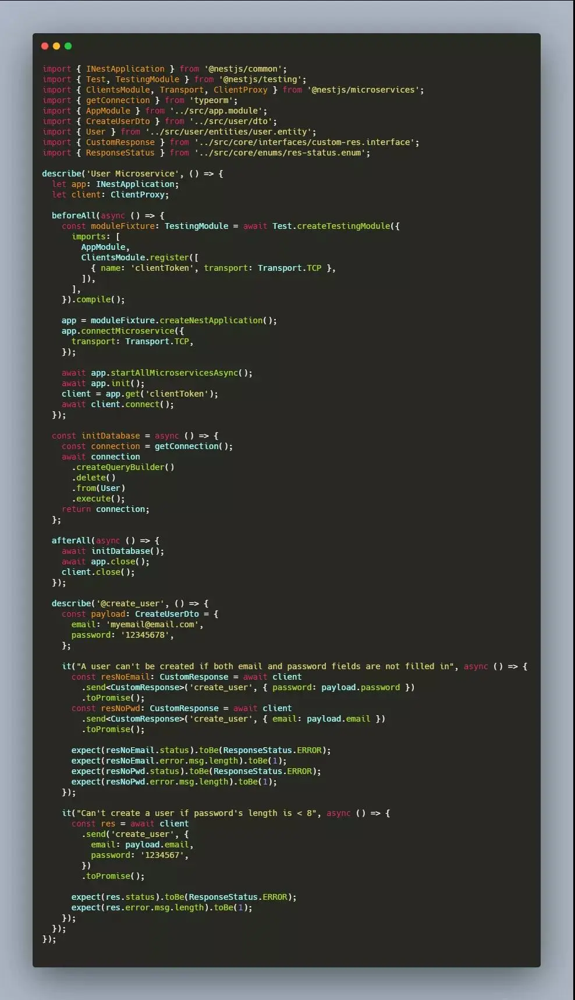Viewport: 575px width, 1000px height.
Task: Click the 'const initDatabase = async' line
Action: coord(135,436)
